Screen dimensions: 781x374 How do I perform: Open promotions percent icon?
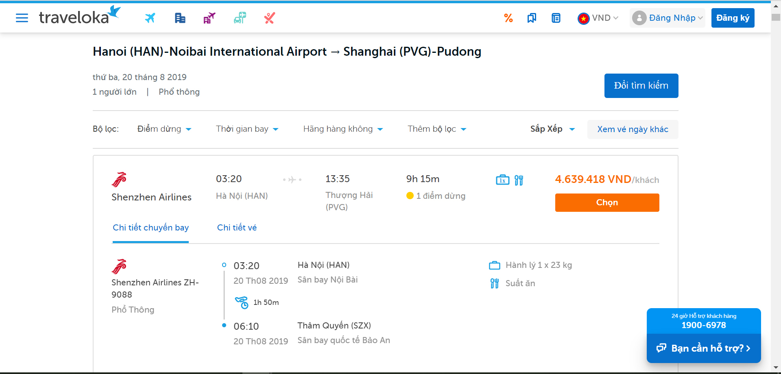click(508, 18)
